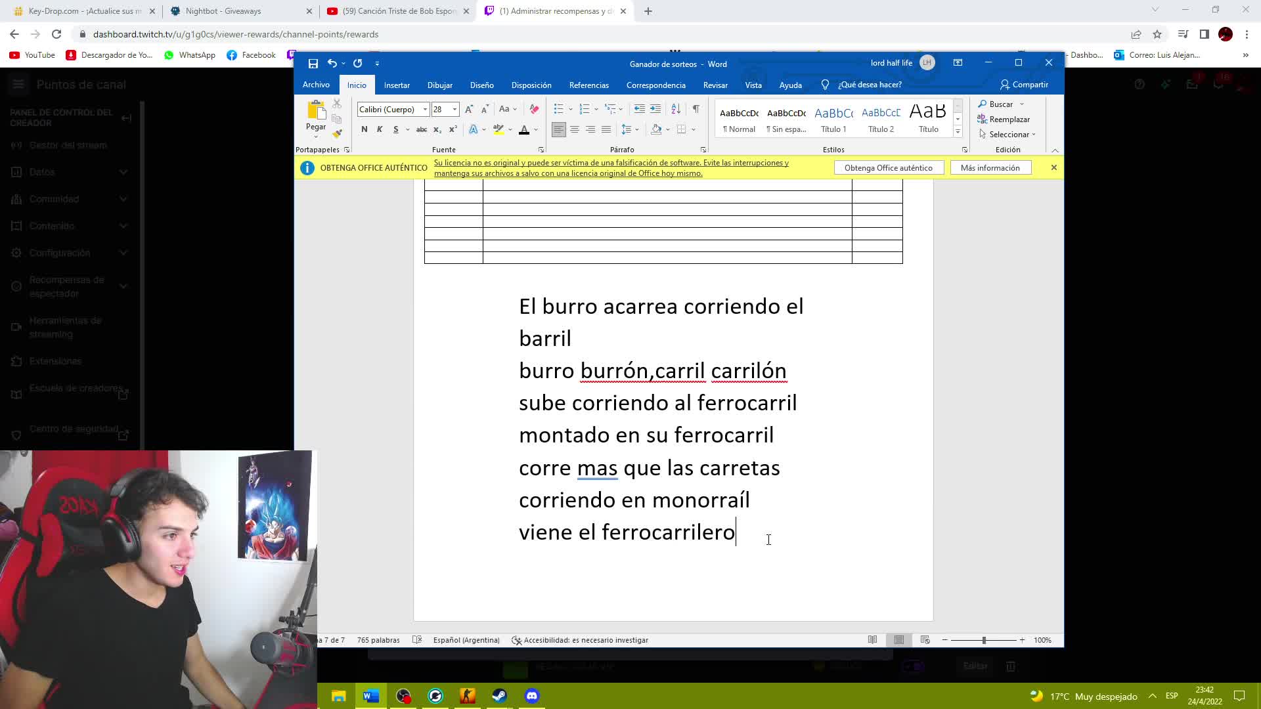Open the spelling check icon in the status bar
Image resolution: width=1261 pixels, height=709 pixels.
click(x=417, y=640)
